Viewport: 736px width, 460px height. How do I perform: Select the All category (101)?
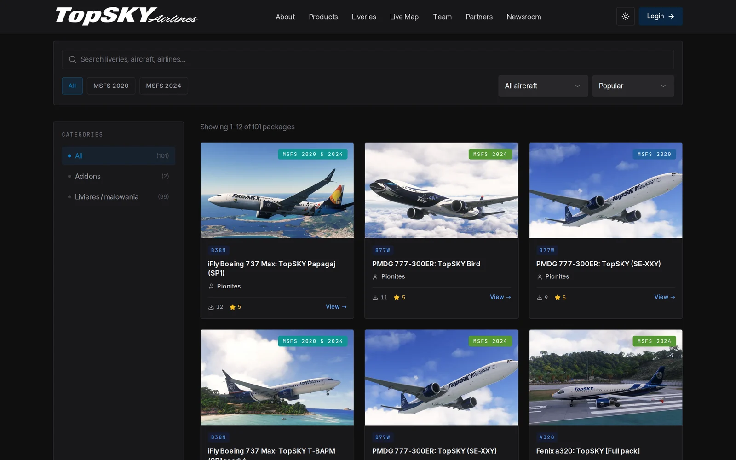click(119, 156)
